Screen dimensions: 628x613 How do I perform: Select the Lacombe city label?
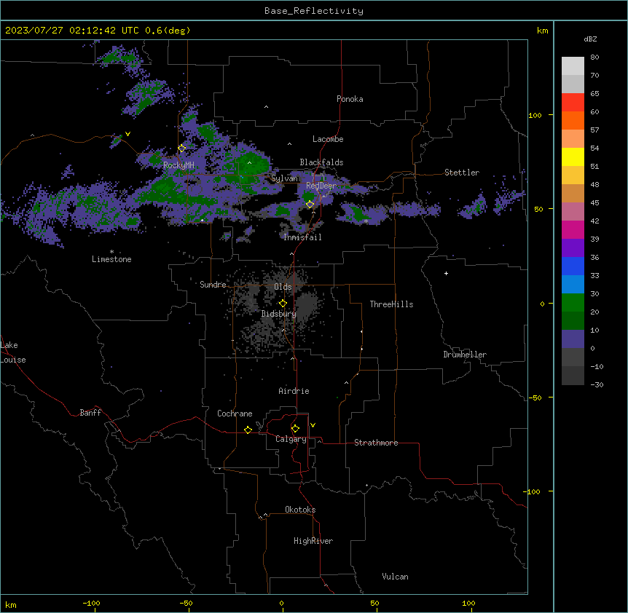pos(328,139)
